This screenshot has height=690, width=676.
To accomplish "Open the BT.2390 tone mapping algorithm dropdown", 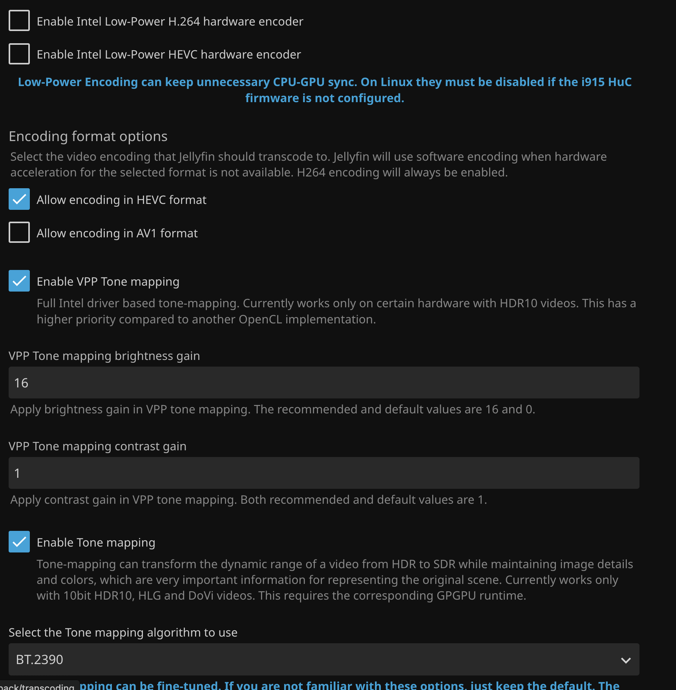I will [x=314, y=659].
